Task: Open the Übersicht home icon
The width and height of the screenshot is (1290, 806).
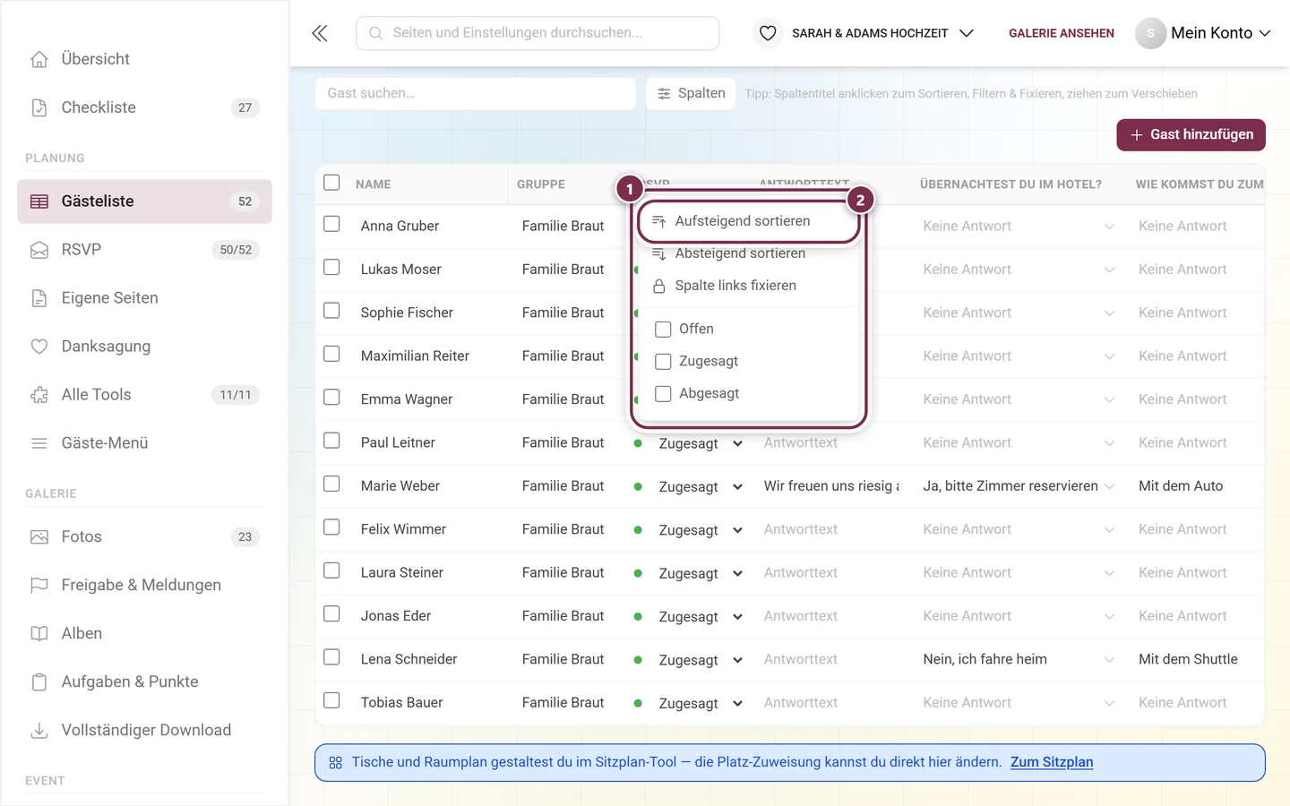Action: click(39, 59)
